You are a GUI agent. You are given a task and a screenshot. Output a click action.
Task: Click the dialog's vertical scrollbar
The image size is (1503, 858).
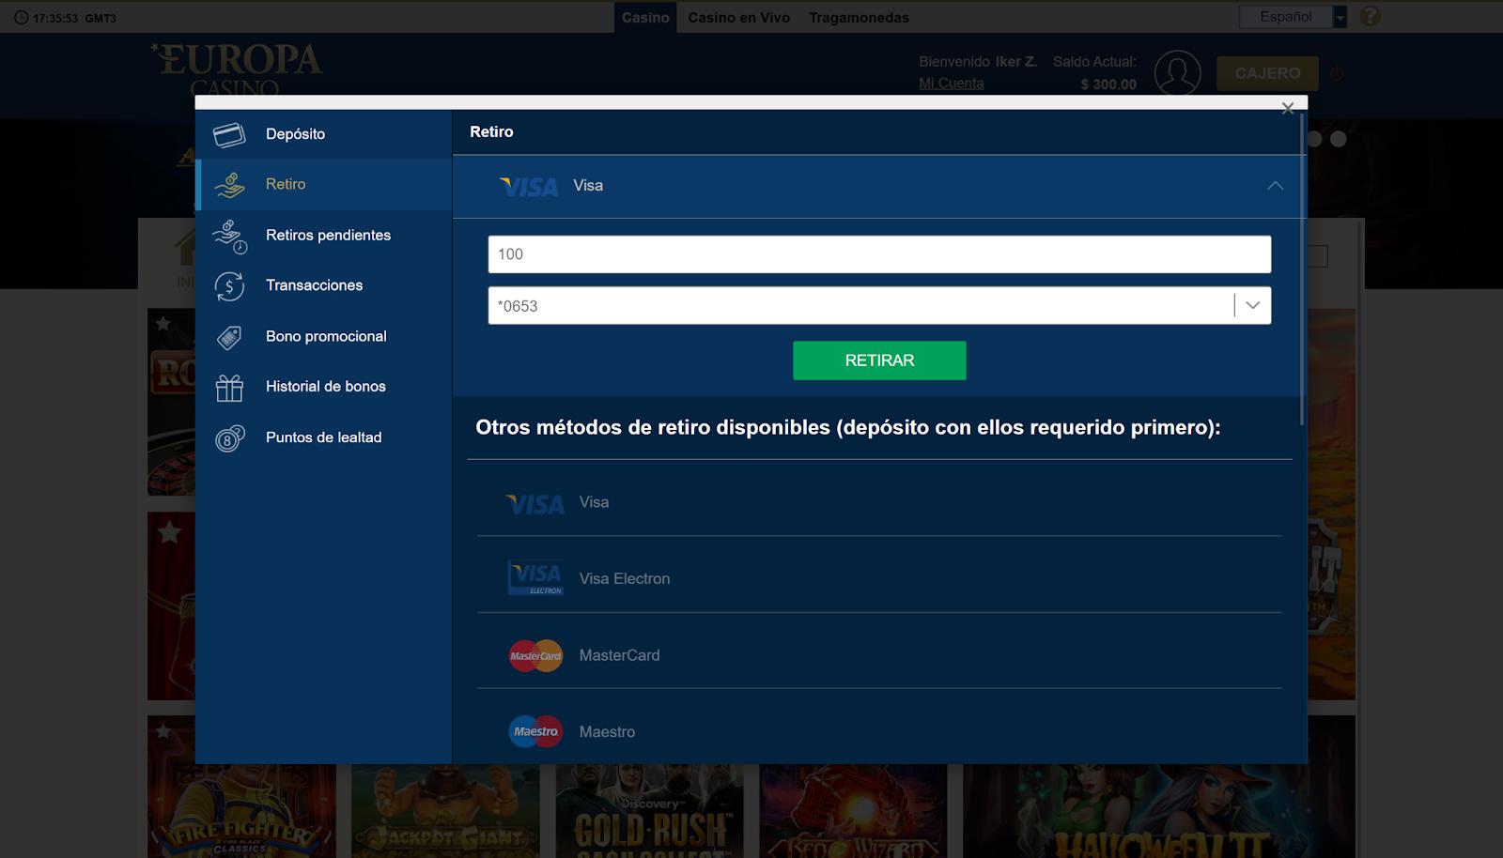[1301, 270]
